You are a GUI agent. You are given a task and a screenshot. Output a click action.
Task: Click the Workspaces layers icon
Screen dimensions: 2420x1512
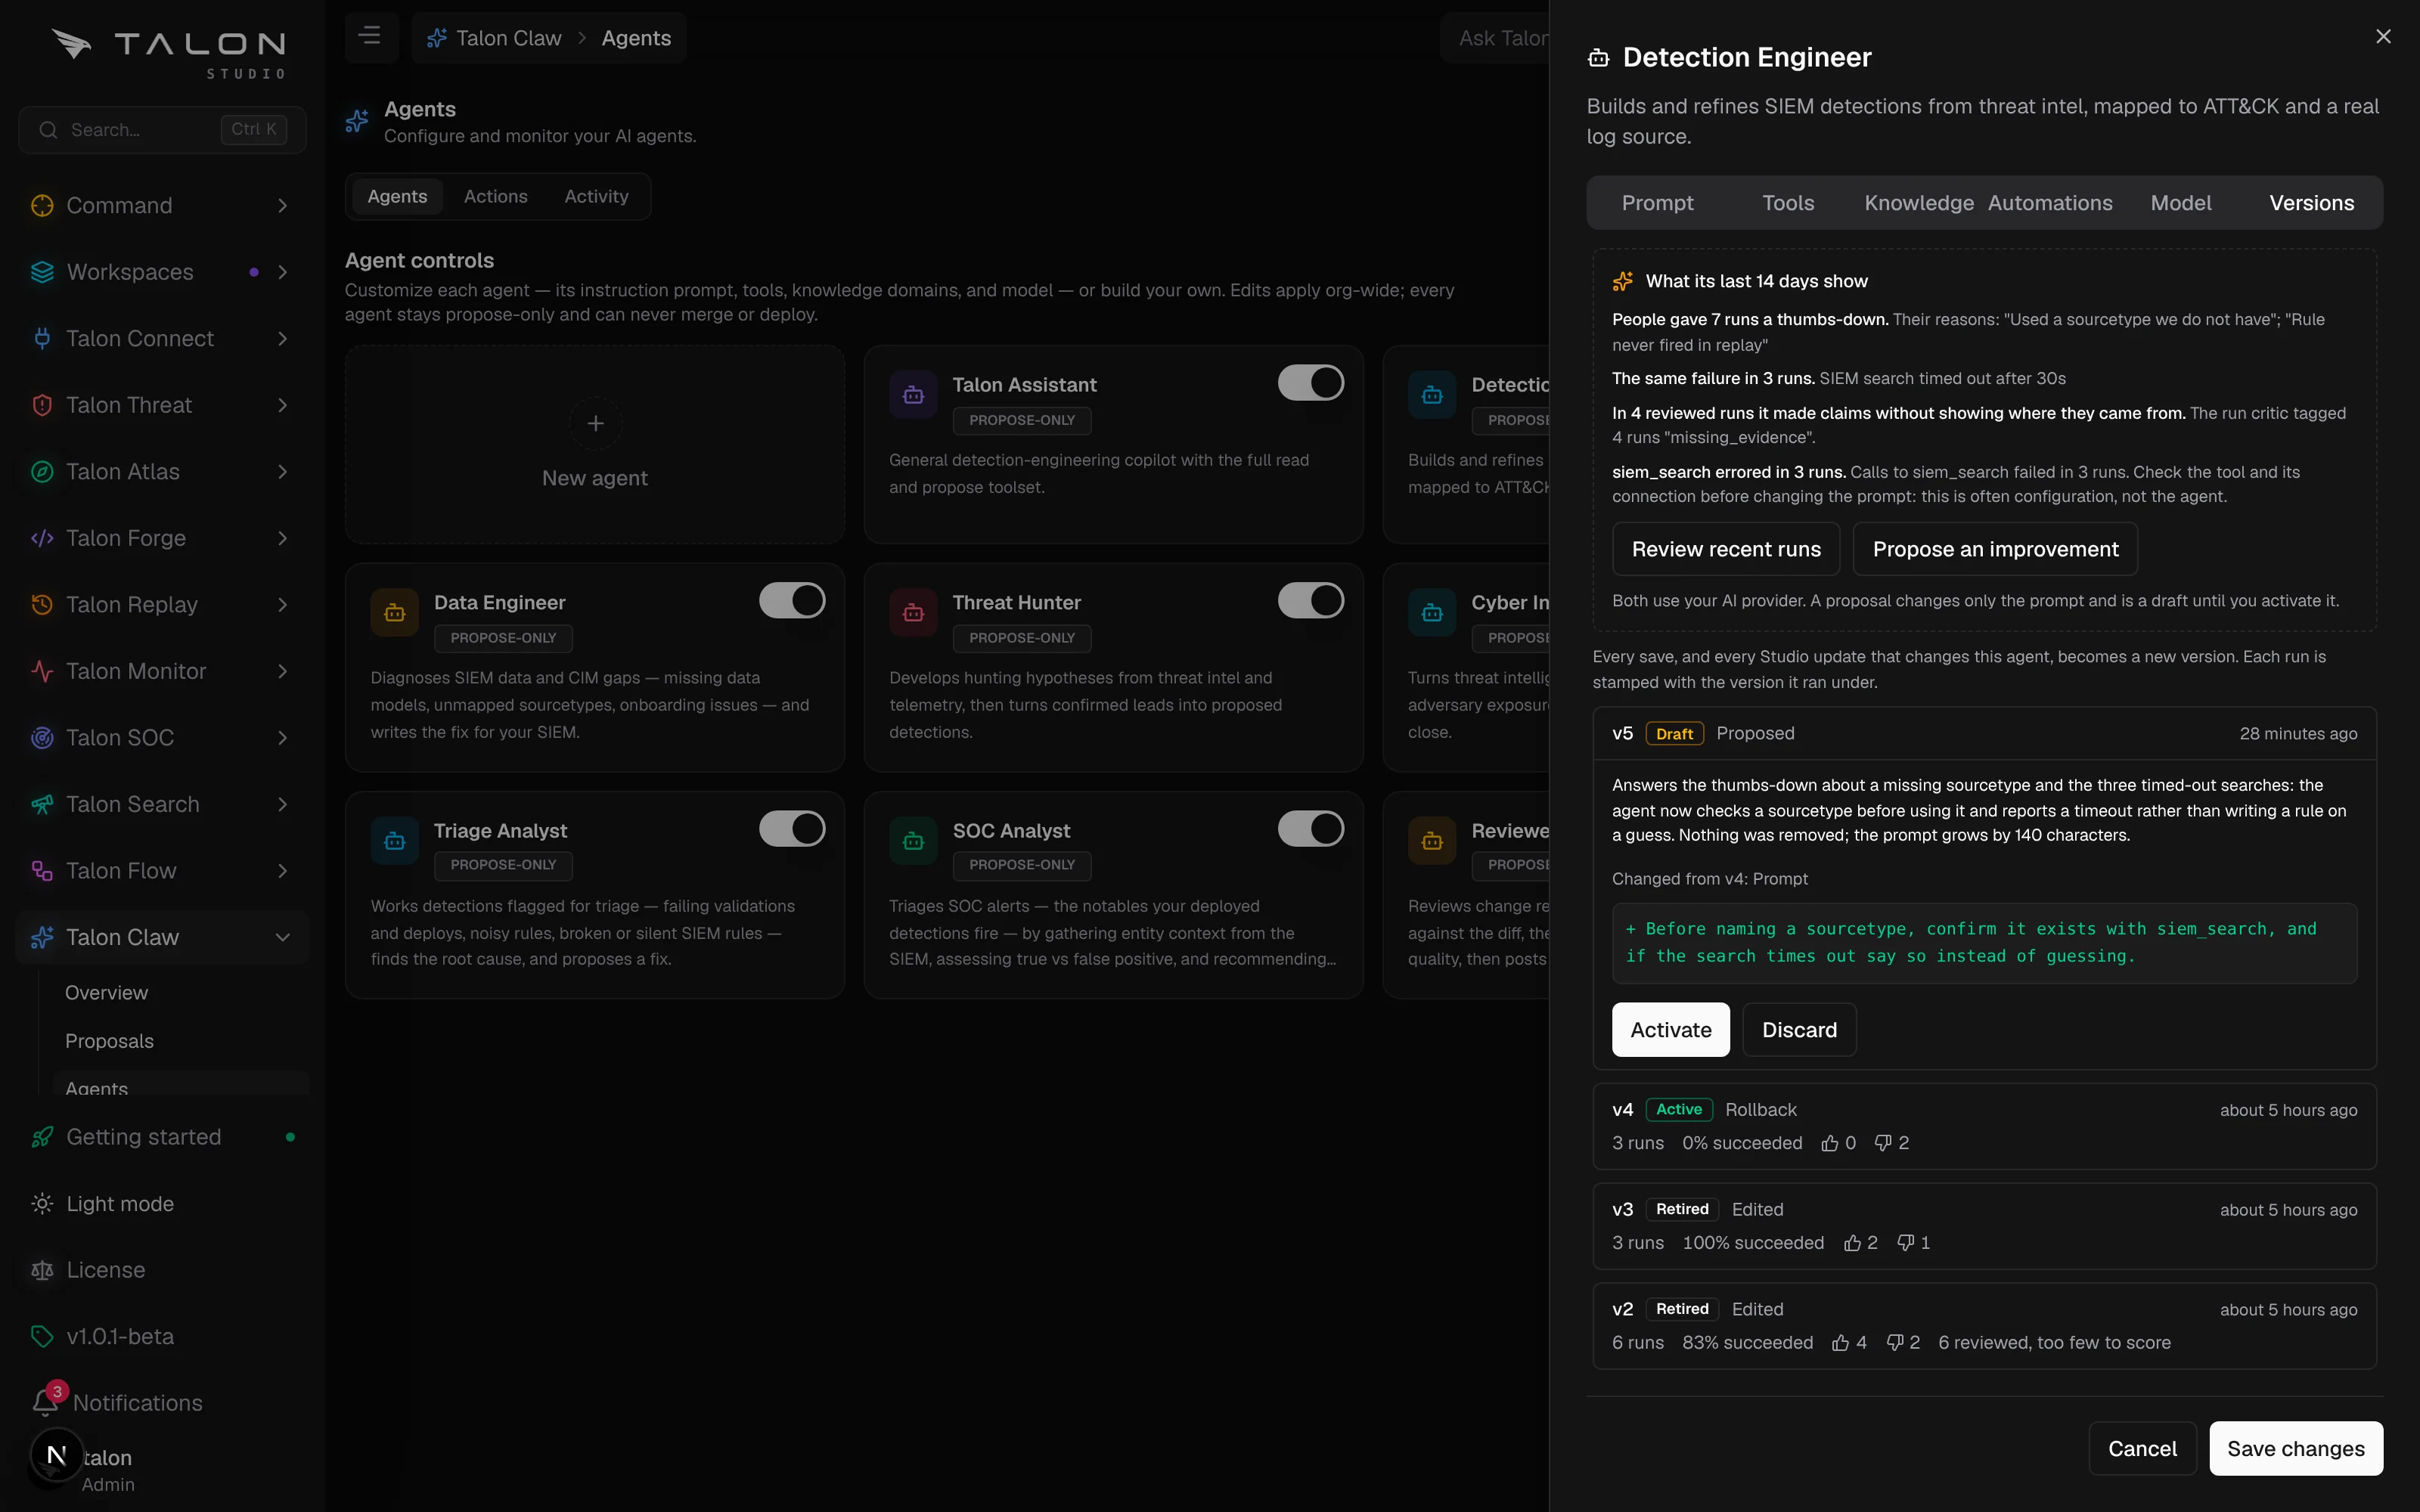point(42,272)
